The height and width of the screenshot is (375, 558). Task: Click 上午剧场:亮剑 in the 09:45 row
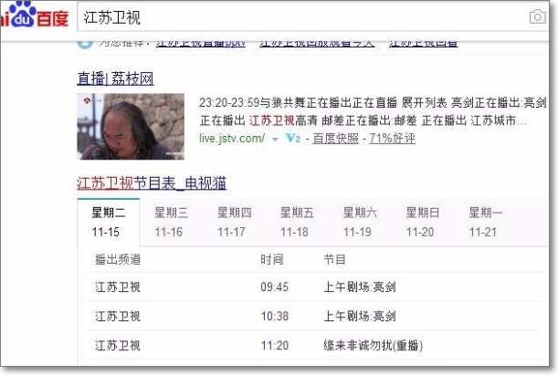pyautogui.click(x=360, y=286)
